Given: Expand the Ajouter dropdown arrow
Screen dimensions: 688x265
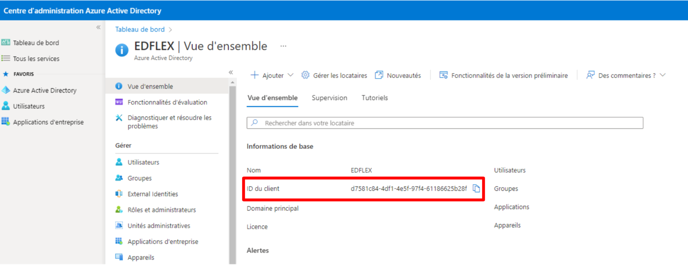Looking at the screenshot, I should pos(291,75).
